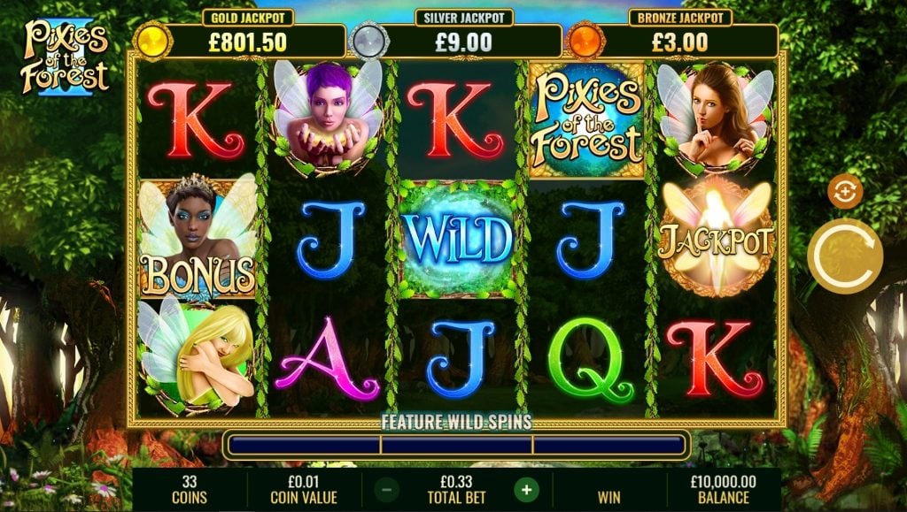This screenshot has height=512, width=907.
Task: Click the Feature Wild Spins progress bar
Action: 456,445
